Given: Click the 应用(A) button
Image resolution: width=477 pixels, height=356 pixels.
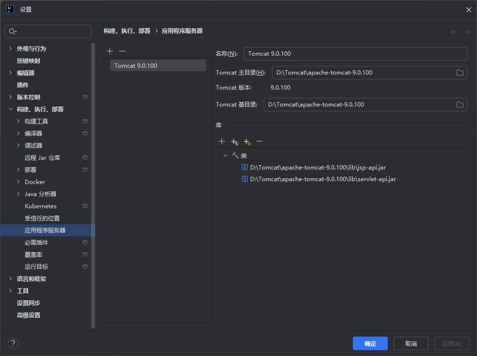Looking at the screenshot, I should [x=451, y=343].
